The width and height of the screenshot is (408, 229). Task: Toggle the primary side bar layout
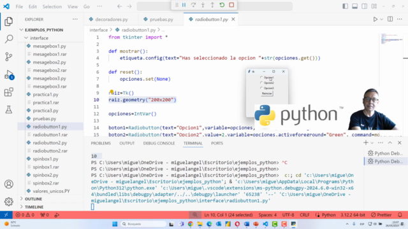(x=346, y=6)
